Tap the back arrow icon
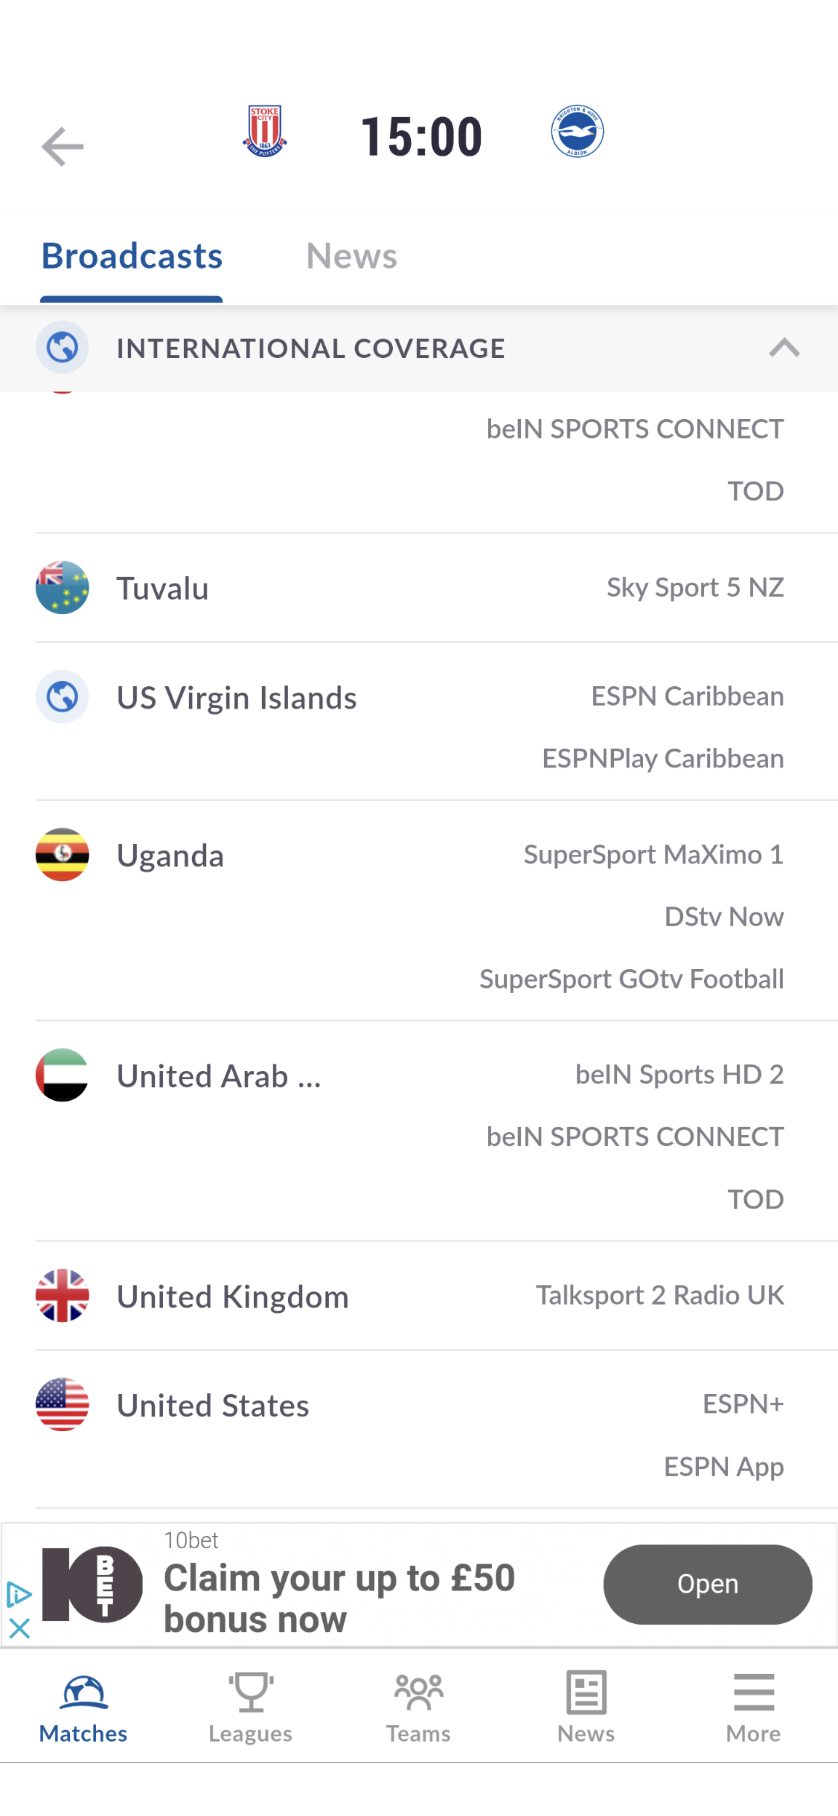 (63, 146)
